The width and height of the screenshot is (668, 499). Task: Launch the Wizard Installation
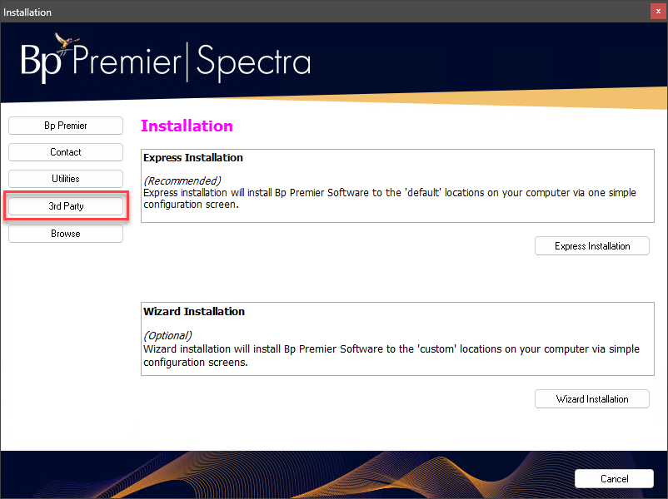591,399
